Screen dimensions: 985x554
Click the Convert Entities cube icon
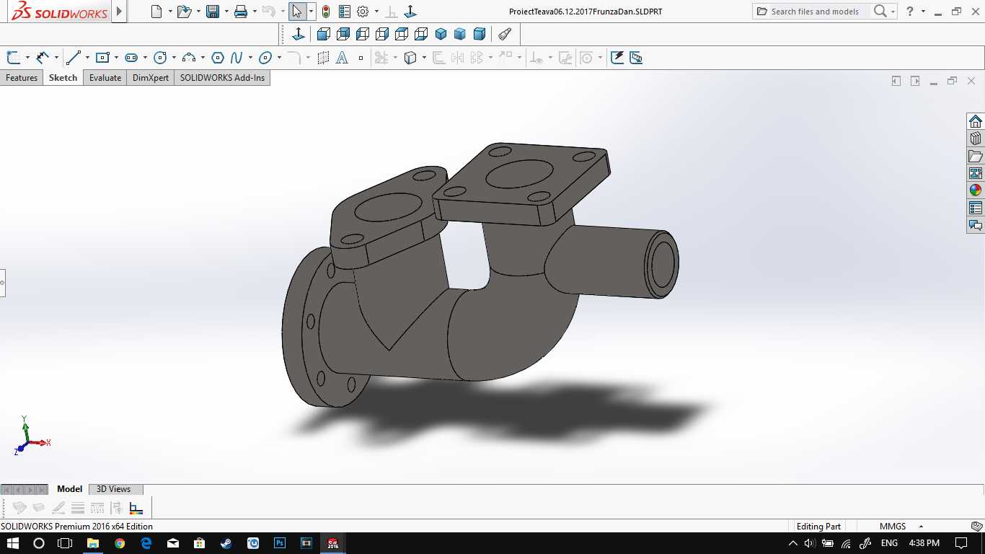click(410, 58)
